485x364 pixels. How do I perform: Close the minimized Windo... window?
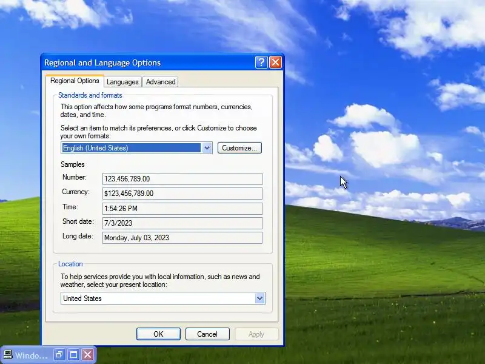88,355
